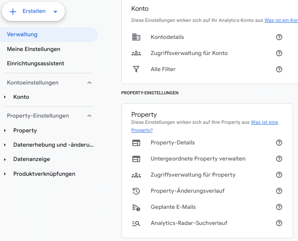Open help for Geplante E-Mails
Viewport: 298px width, 241px height.
[279, 207]
